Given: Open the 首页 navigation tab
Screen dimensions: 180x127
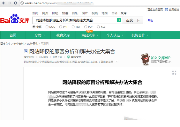Looking at the screenshot, I should (13, 35).
